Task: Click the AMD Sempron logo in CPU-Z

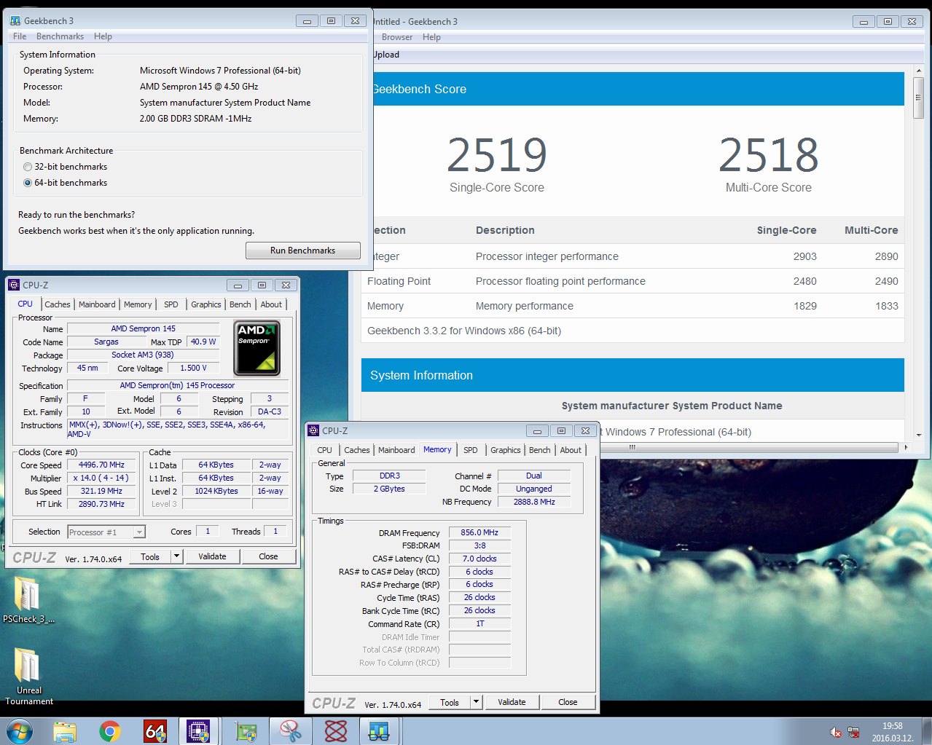Action: click(x=257, y=349)
